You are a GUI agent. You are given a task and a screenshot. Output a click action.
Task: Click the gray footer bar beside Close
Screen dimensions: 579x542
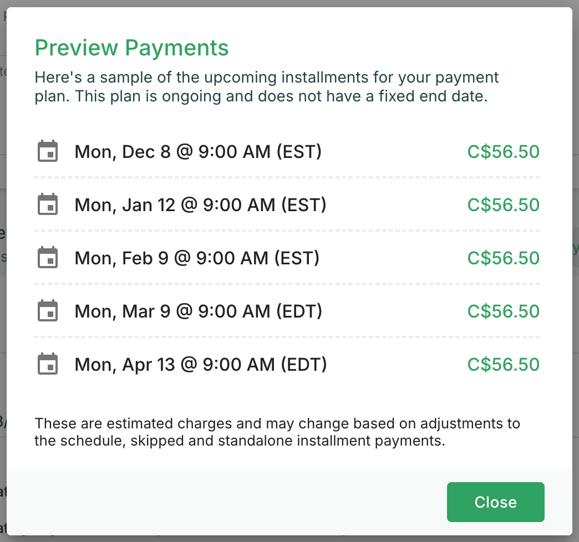point(222,502)
